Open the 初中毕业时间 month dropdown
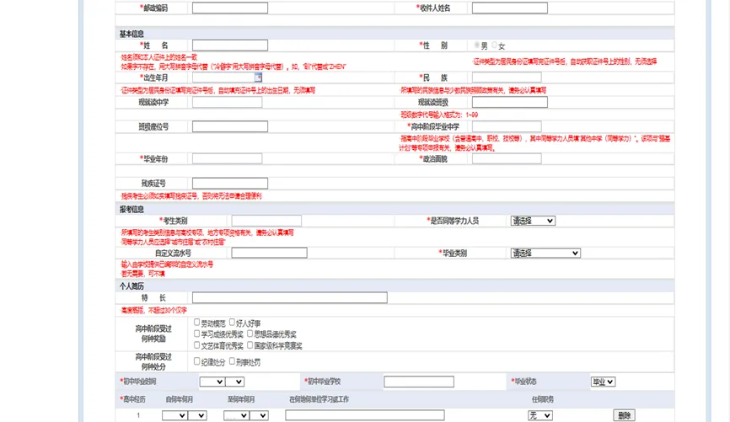 pos(234,382)
